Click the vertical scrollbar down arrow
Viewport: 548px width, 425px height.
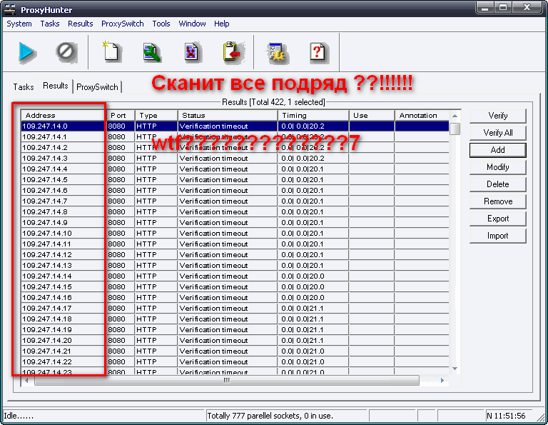click(x=455, y=369)
